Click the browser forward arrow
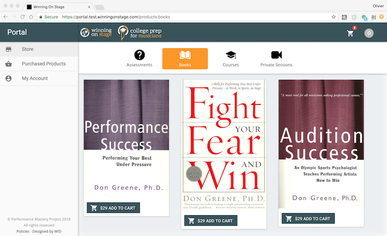387x236 pixels. click(14, 17)
